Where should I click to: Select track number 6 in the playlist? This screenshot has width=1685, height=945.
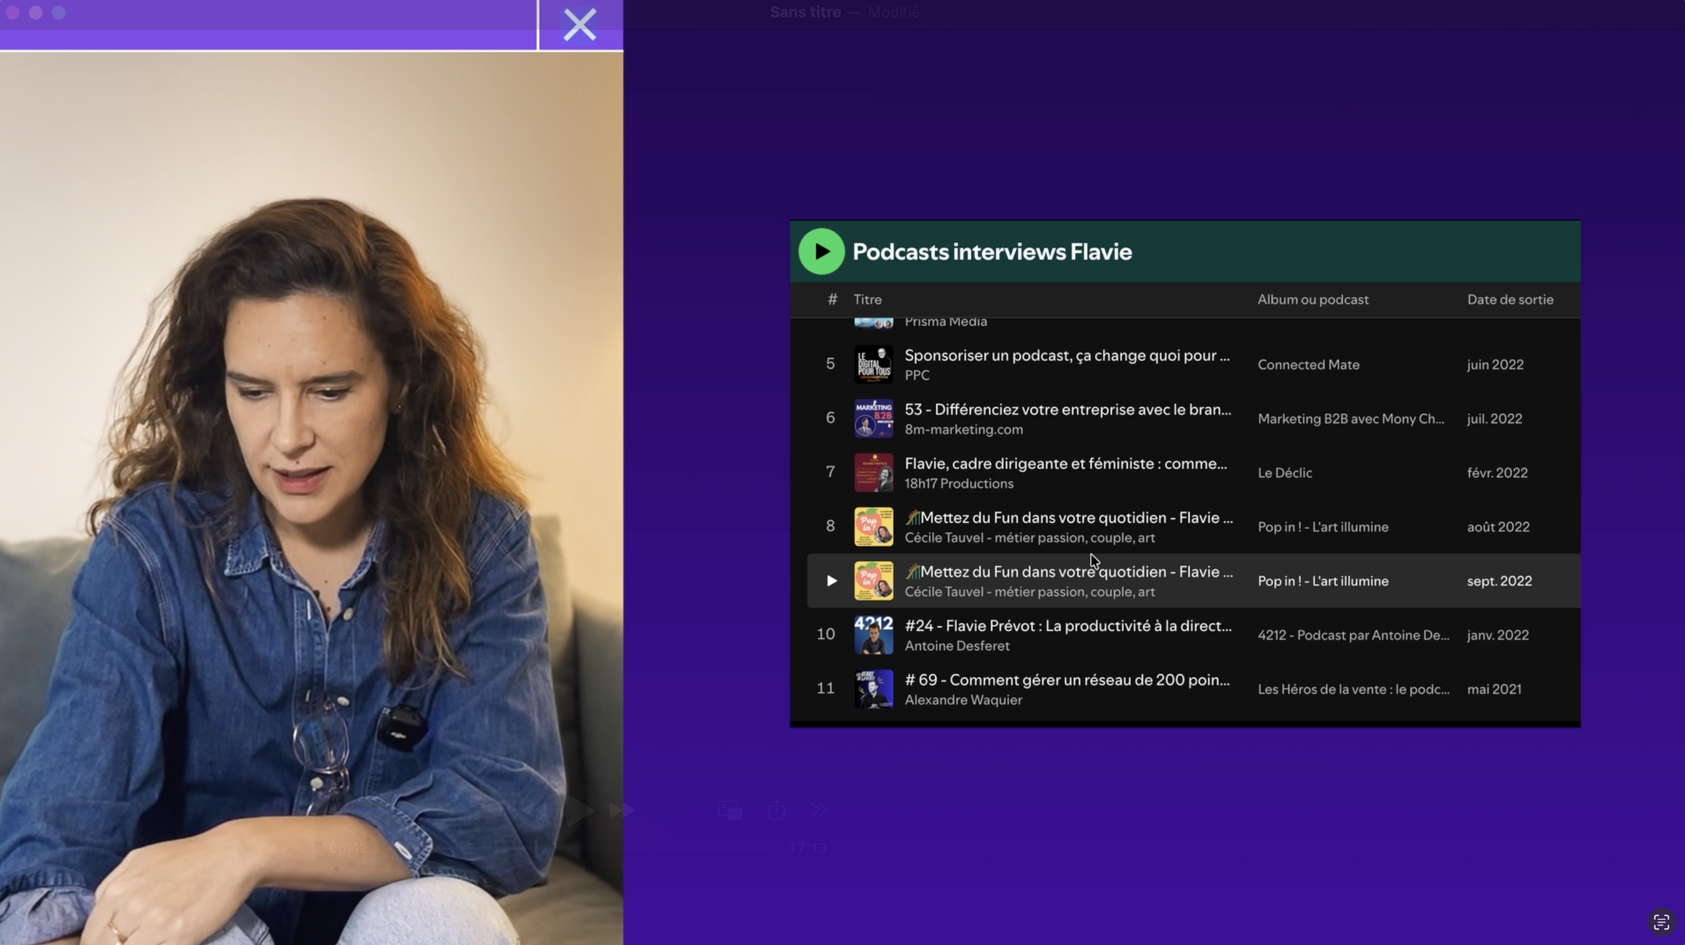click(831, 418)
